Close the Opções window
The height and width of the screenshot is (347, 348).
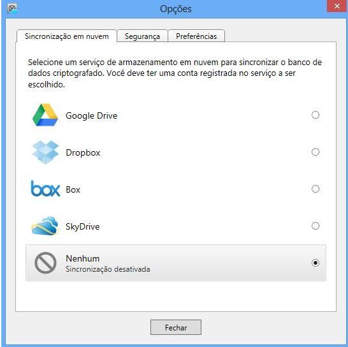coord(337,6)
